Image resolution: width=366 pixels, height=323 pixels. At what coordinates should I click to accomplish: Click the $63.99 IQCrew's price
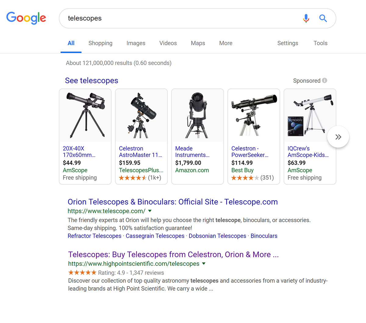[296, 163]
